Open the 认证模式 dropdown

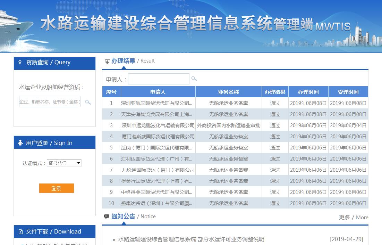click(x=64, y=163)
